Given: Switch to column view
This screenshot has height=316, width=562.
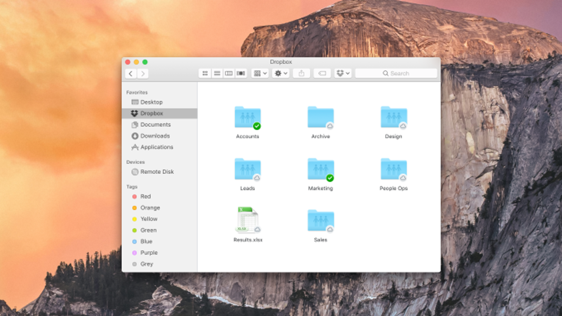Looking at the screenshot, I should click(229, 73).
